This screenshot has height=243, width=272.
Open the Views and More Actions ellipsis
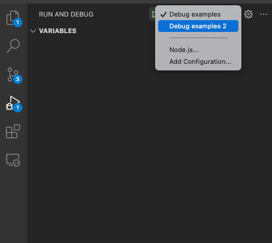(264, 14)
